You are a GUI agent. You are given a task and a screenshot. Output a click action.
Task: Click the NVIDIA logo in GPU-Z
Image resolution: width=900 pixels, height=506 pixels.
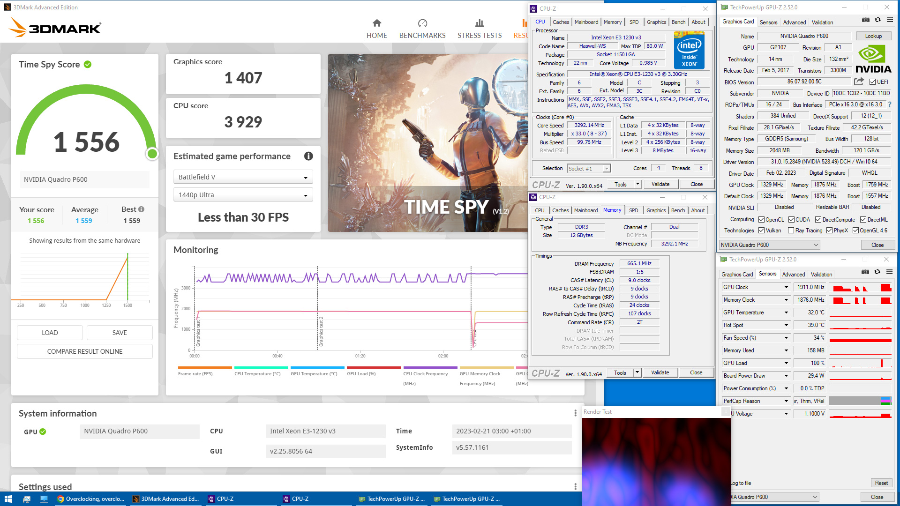[873, 60]
